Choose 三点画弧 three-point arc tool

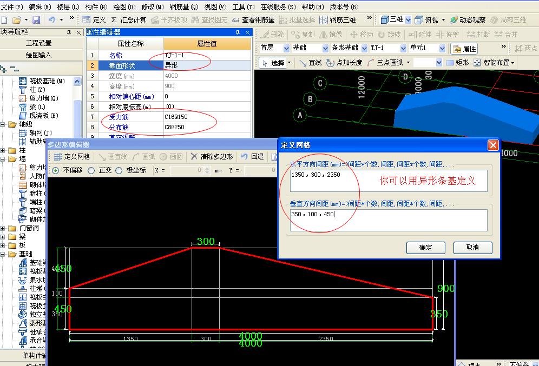(385, 63)
